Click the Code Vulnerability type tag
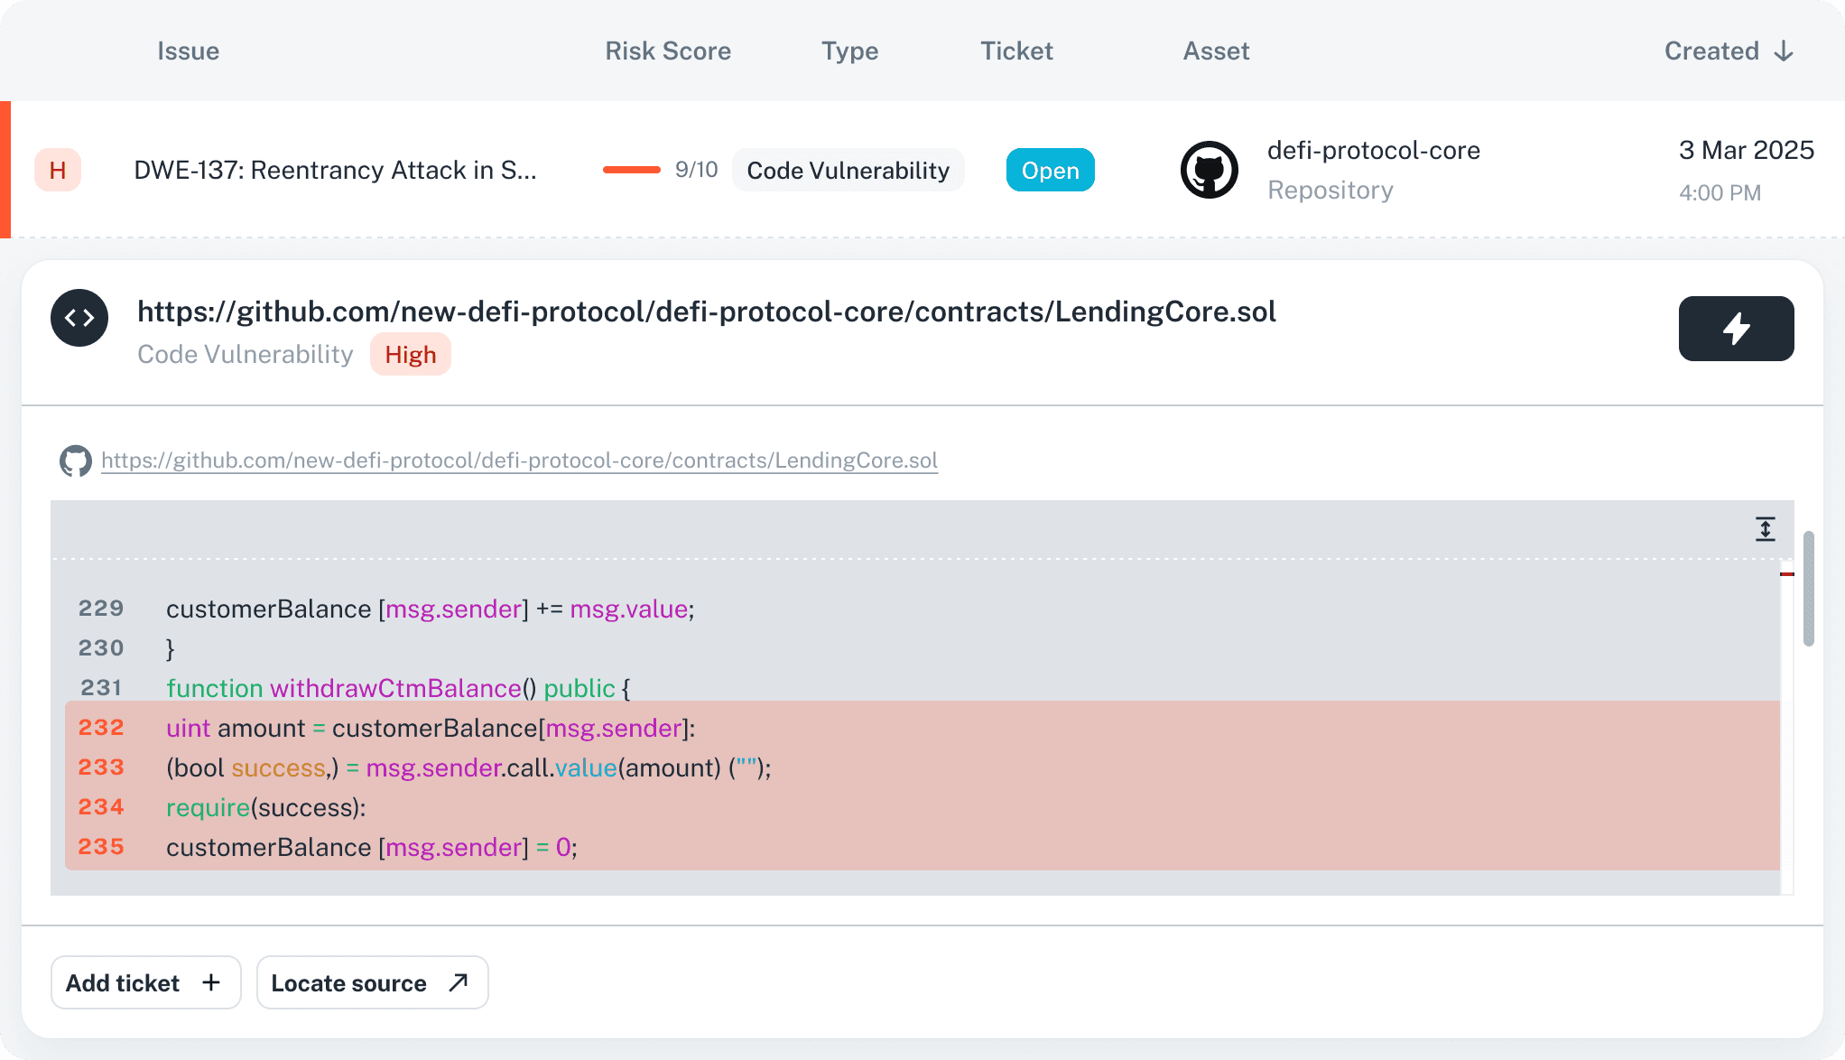The image size is (1845, 1060). click(x=848, y=170)
